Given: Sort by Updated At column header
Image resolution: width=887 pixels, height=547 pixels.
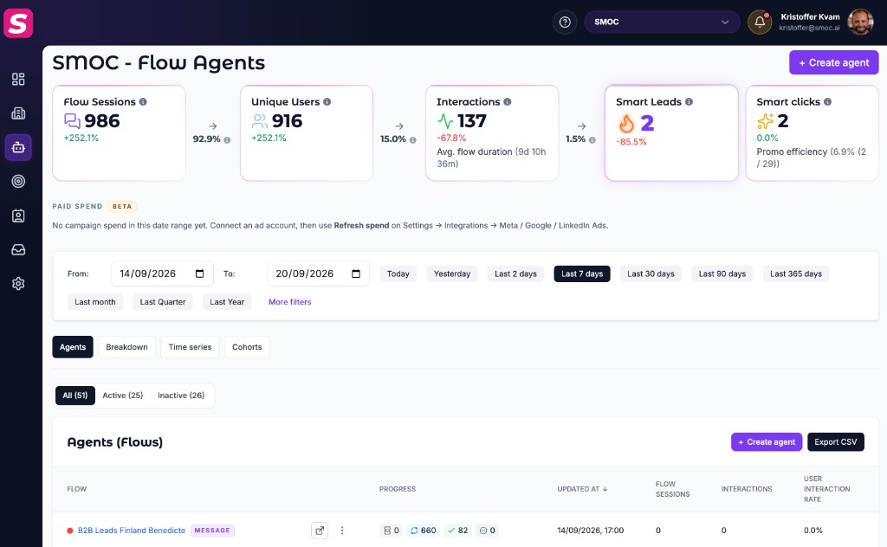Looking at the screenshot, I should point(582,489).
